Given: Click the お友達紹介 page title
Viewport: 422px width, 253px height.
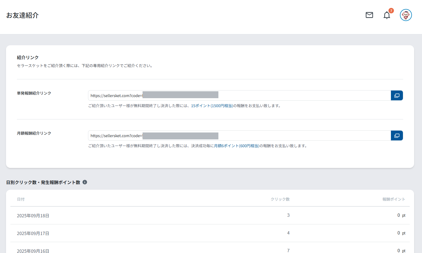Looking at the screenshot, I should point(22,15).
